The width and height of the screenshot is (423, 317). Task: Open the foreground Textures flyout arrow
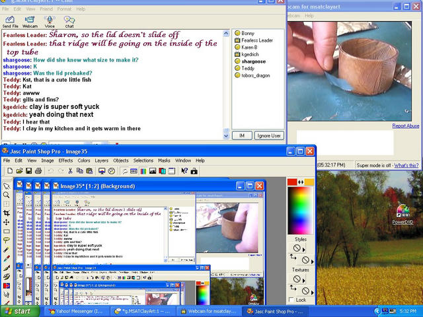point(304,281)
